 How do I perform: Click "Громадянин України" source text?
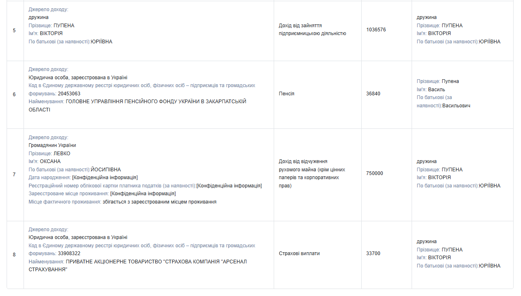click(52, 145)
